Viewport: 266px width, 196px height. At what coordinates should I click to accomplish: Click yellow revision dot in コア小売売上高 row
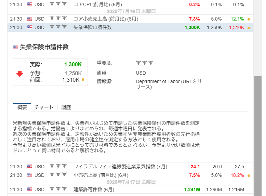pos(249,19)
